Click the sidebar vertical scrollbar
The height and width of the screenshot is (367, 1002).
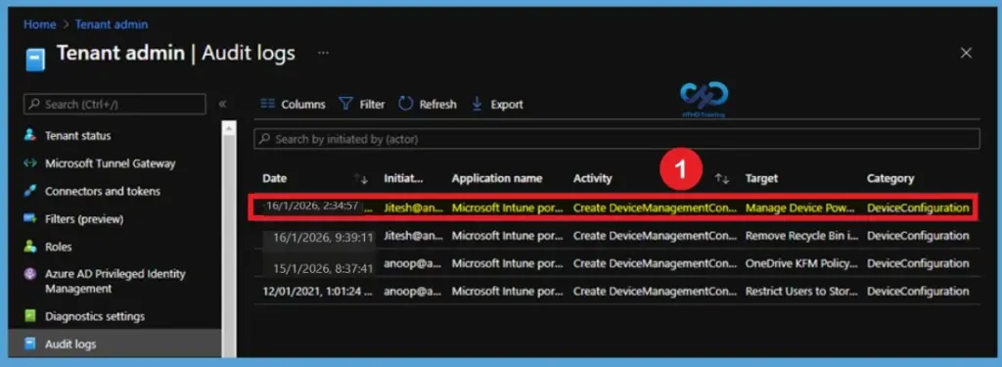pos(229,240)
